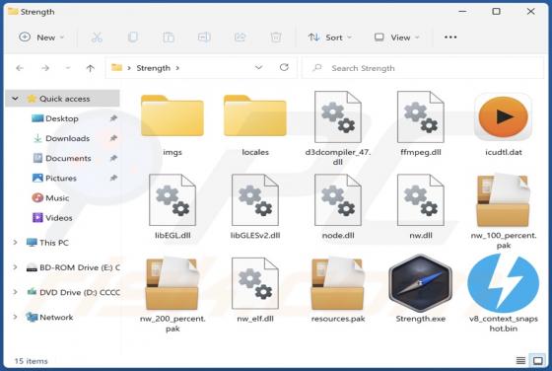Click the Delete trash toolbar icon
The image size is (552, 371).
[276, 37]
